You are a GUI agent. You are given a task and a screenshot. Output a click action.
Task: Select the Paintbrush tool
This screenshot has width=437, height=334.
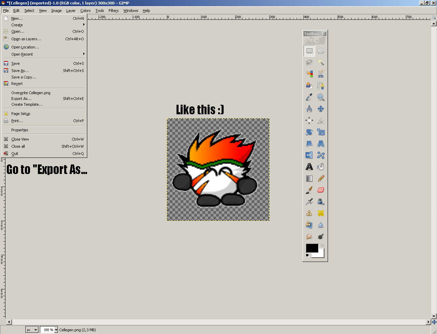click(309, 190)
